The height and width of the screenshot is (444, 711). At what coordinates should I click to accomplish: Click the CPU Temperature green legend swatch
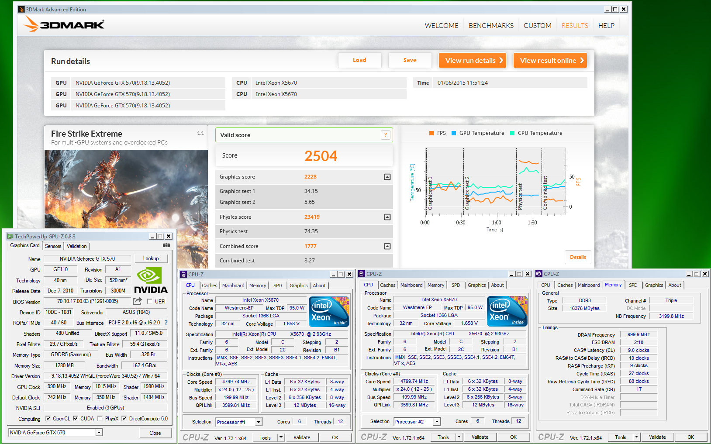[x=512, y=133]
